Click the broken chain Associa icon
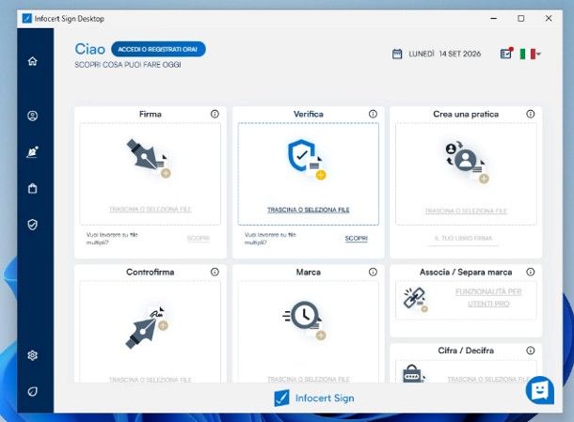574x422 pixels. click(415, 299)
